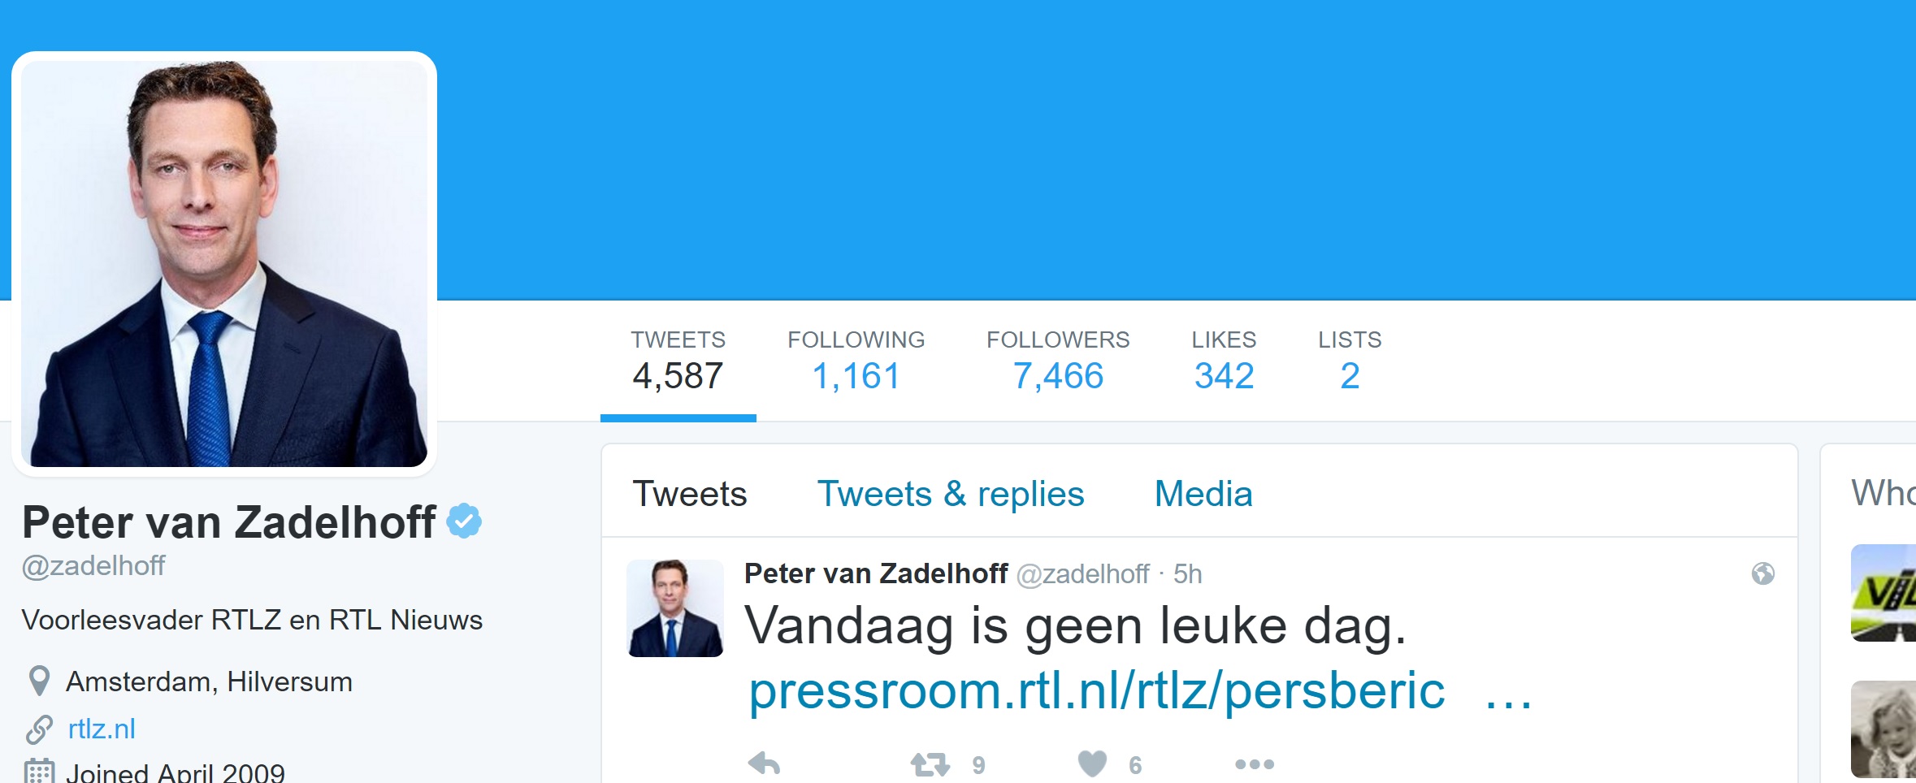Click the link chain icon beside rtlz.nl
Screen dimensions: 1916x783
click(39, 729)
